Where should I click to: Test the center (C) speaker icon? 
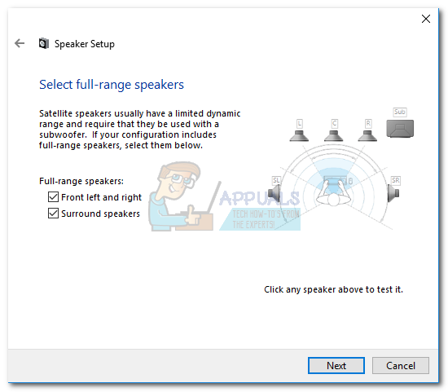click(333, 136)
